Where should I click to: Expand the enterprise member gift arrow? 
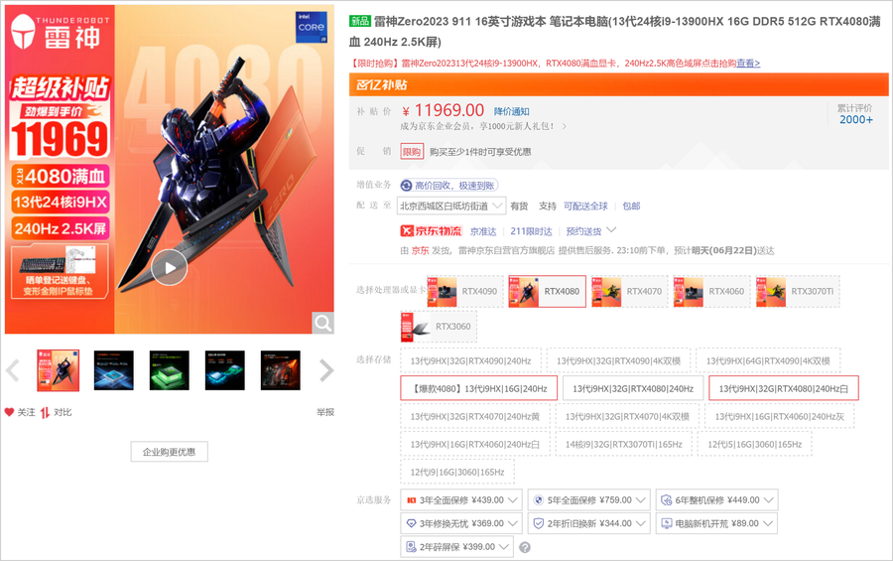(x=564, y=126)
